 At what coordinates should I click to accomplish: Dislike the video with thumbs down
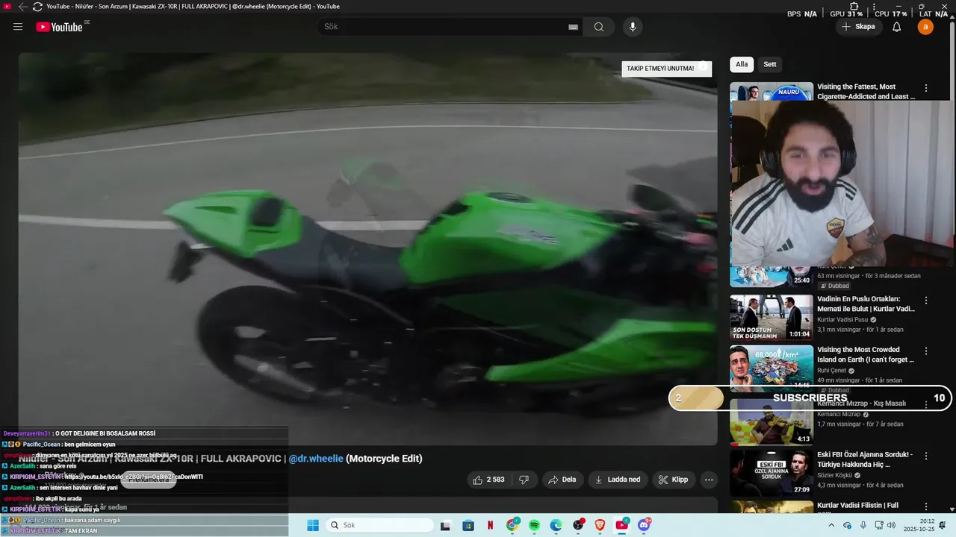pos(524,480)
